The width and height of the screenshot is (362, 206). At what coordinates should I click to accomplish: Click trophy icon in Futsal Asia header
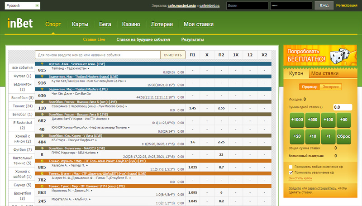(42, 64)
